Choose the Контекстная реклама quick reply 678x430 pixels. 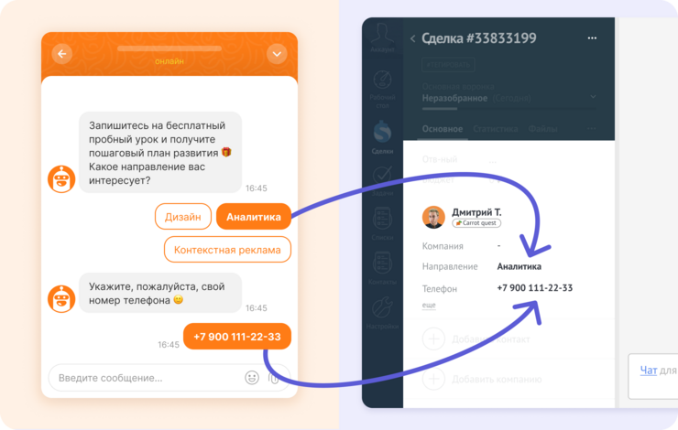(x=227, y=250)
